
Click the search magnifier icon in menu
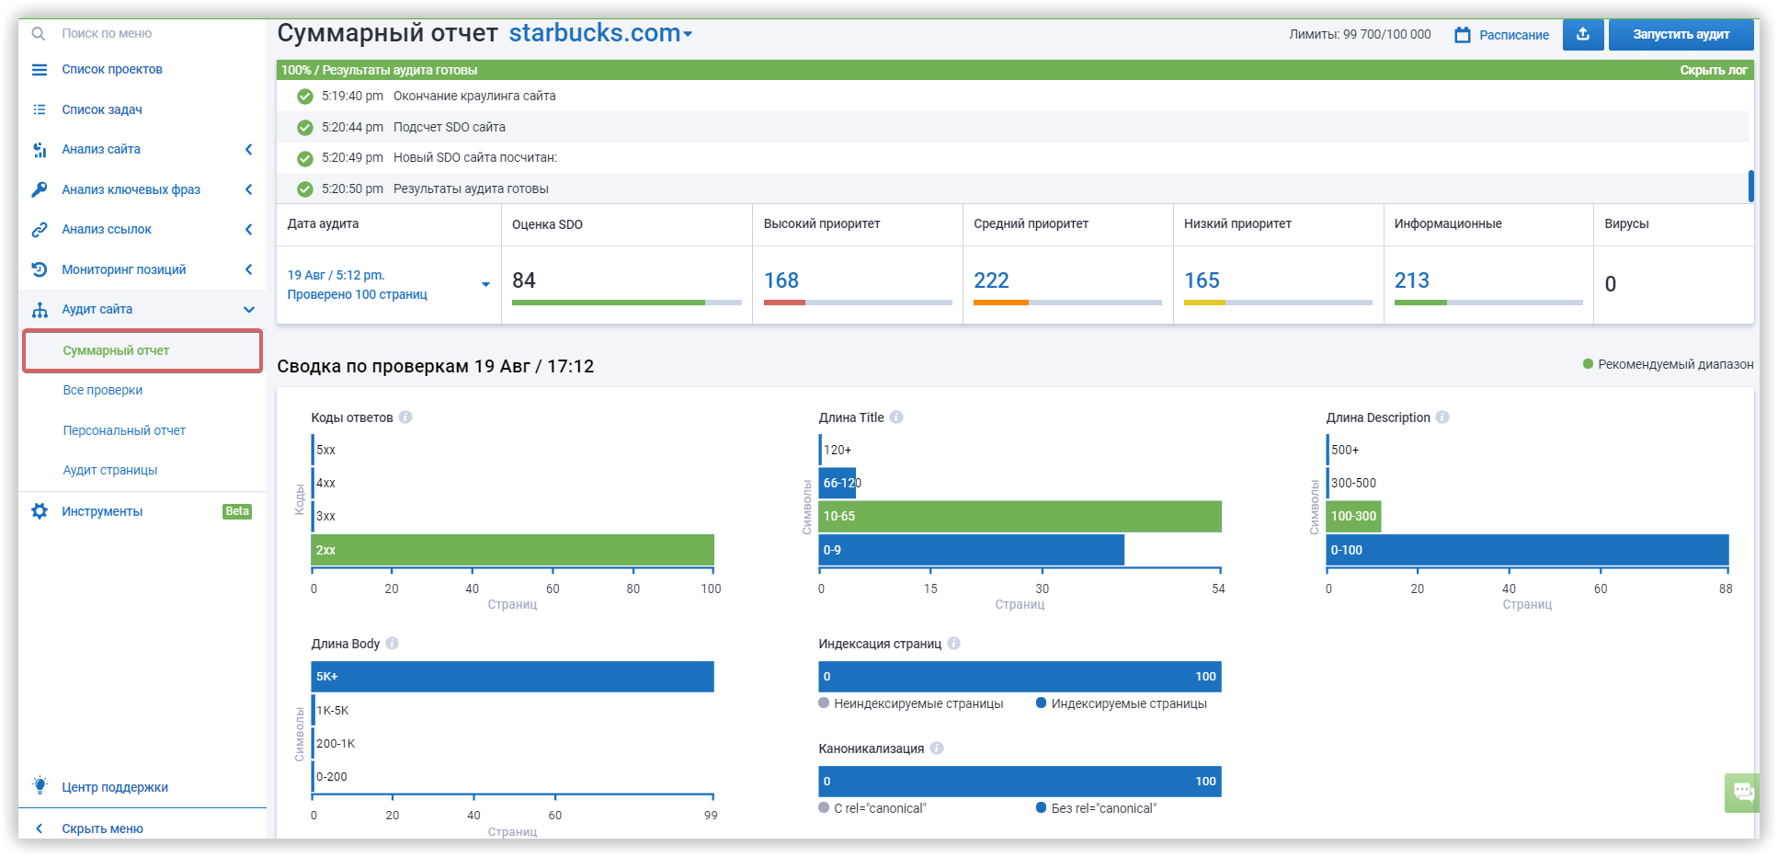tap(39, 33)
